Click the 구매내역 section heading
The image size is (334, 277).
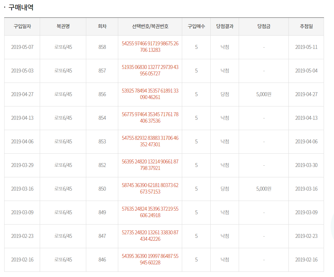(21, 7)
